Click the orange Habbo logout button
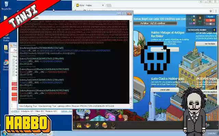Image resolution: width=219 pixels, height=136 pixels. (210, 20)
